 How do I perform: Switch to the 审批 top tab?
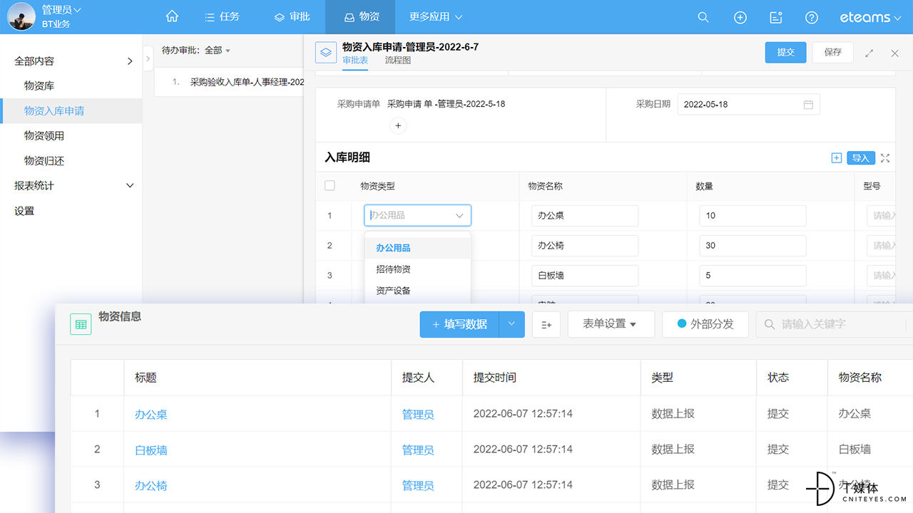(292, 17)
